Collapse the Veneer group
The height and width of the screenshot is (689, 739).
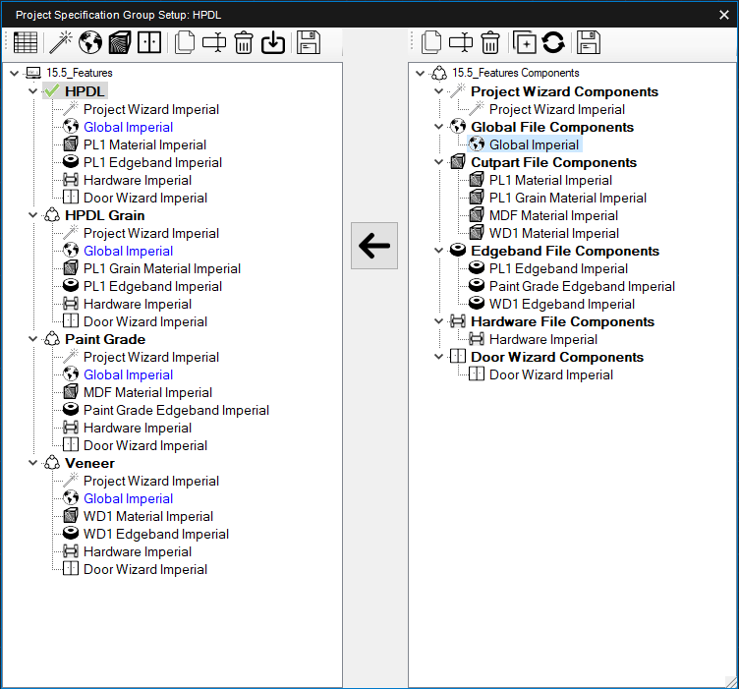click(32, 463)
